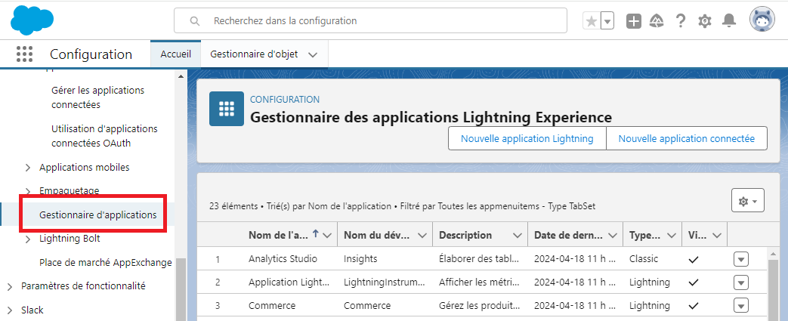This screenshot has width=788, height=321.
Task: Open Nom du développeur column chevron
Action: coord(422,235)
